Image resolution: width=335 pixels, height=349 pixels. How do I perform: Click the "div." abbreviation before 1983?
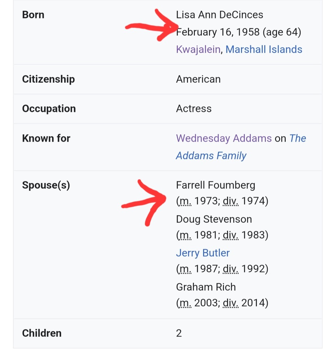coord(231,236)
